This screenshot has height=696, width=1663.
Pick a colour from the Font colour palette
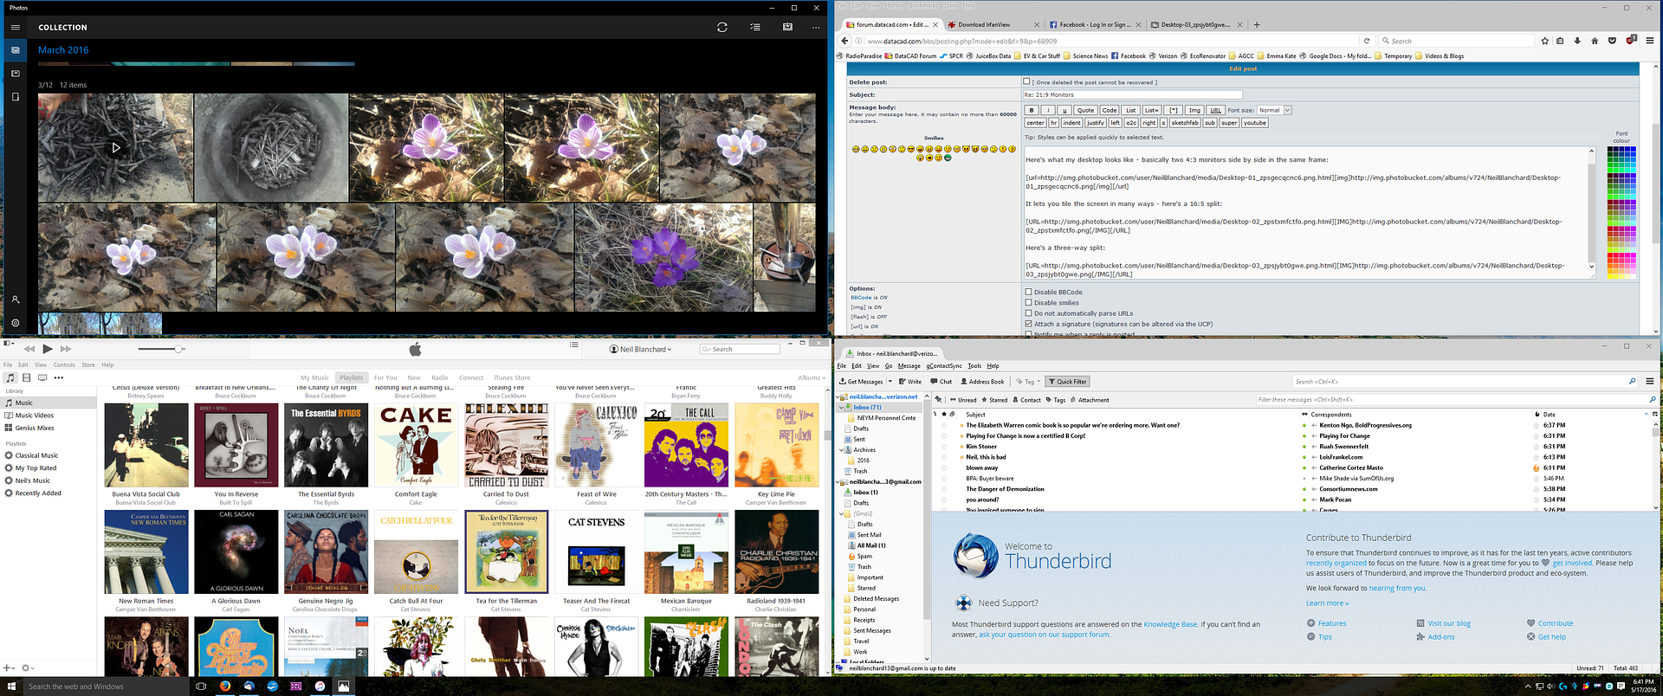click(1621, 212)
